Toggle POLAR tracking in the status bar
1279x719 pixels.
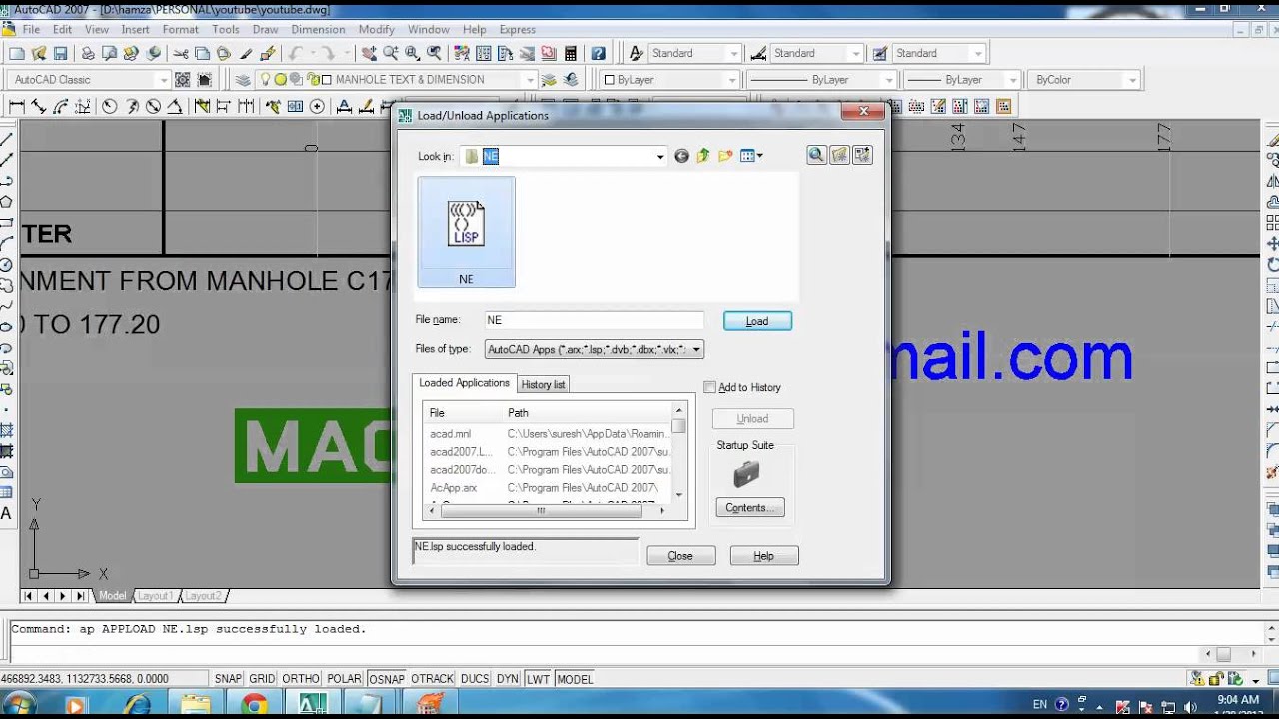point(344,679)
